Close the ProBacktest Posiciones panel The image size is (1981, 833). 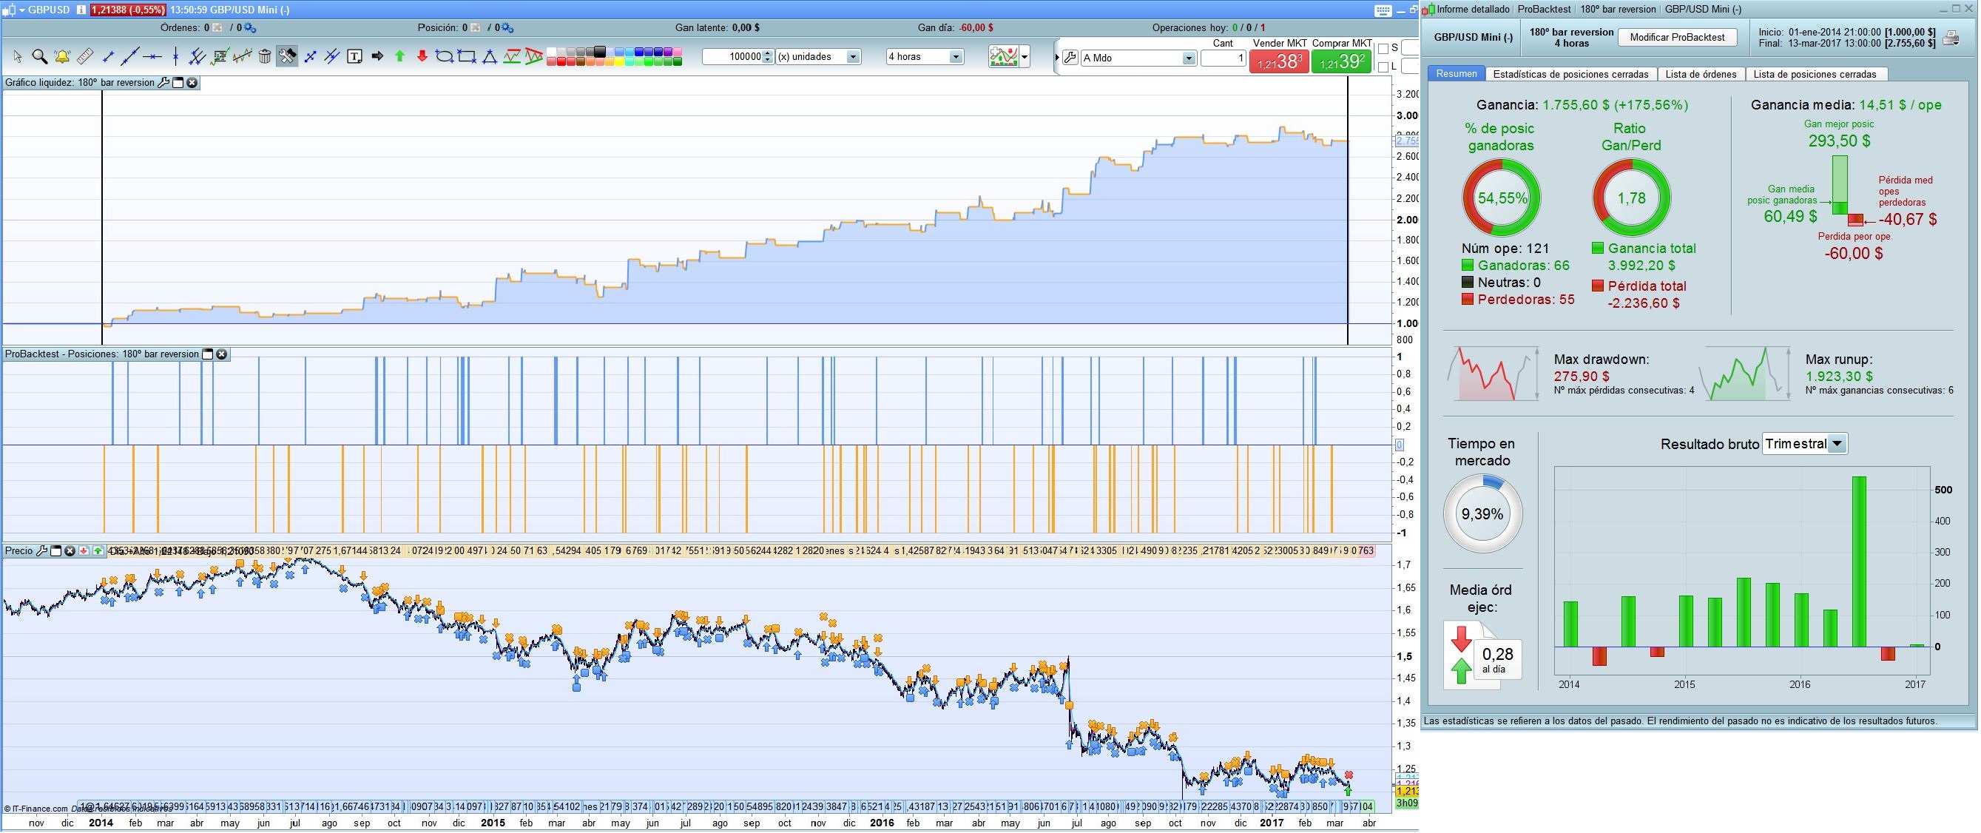pyautogui.click(x=221, y=354)
